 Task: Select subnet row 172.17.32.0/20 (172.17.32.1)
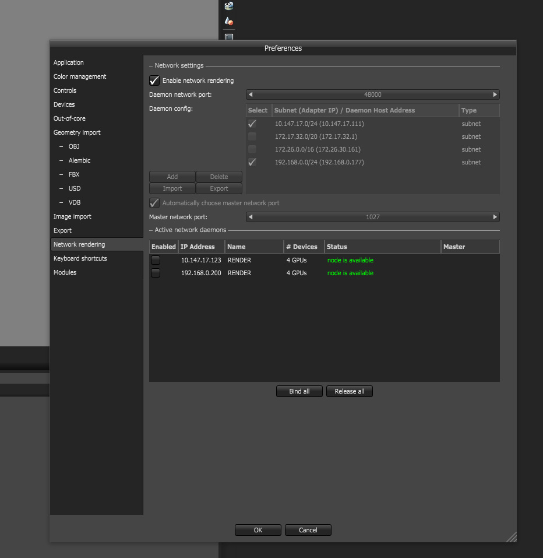click(373, 136)
